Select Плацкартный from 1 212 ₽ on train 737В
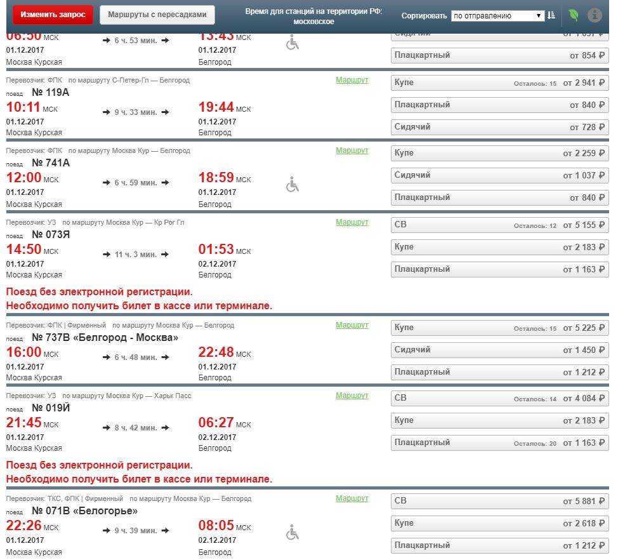 click(500, 372)
